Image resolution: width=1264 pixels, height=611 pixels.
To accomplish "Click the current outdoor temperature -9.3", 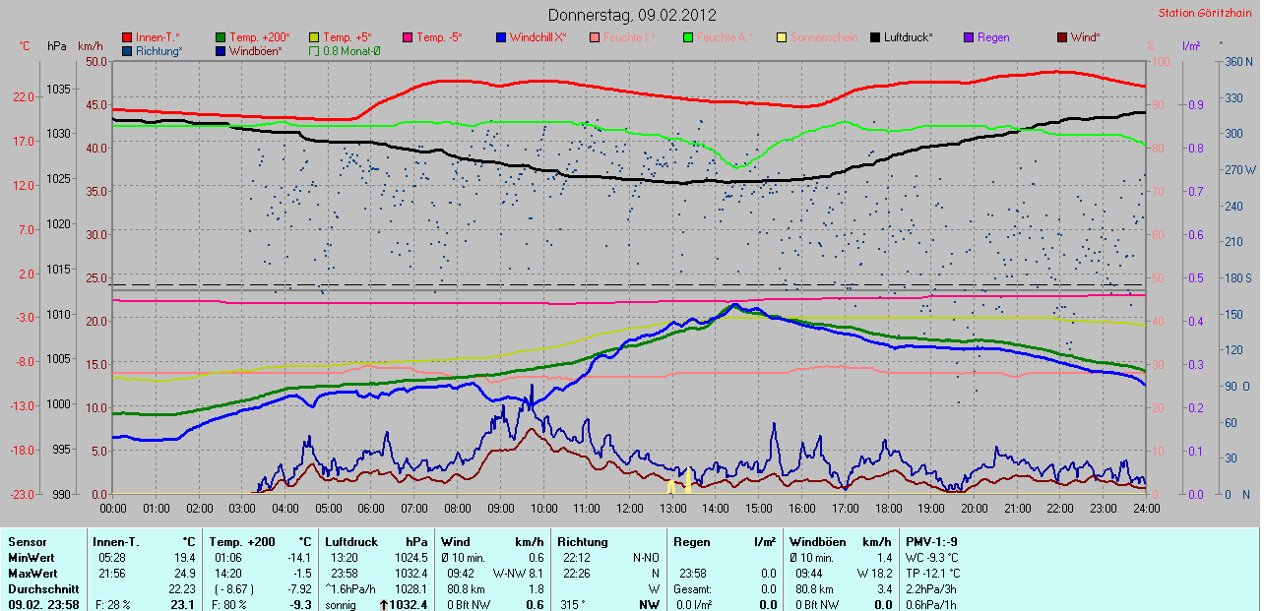I will (x=301, y=605).
